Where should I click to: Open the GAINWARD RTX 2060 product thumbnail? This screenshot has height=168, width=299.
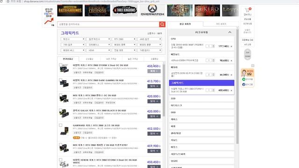point(64,131)
